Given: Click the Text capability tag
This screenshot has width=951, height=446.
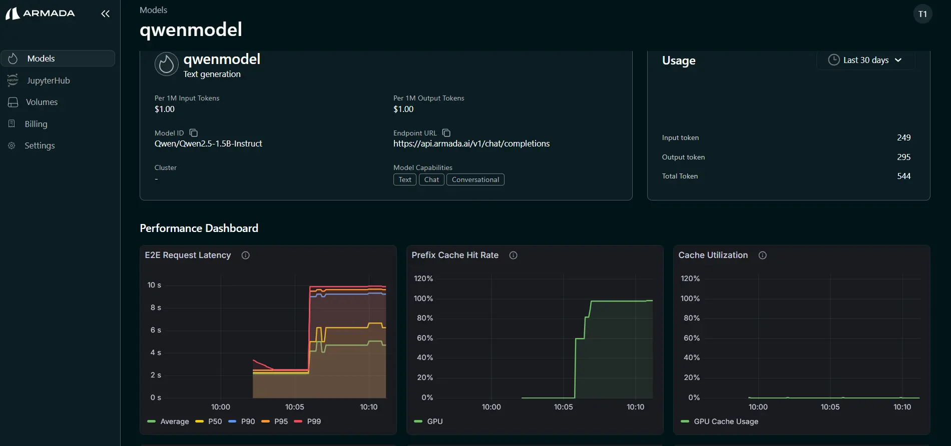Looking at the screenshot, I should point(405,179).
